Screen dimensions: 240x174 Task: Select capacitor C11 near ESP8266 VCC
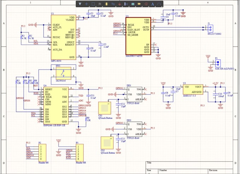(88, 96)
